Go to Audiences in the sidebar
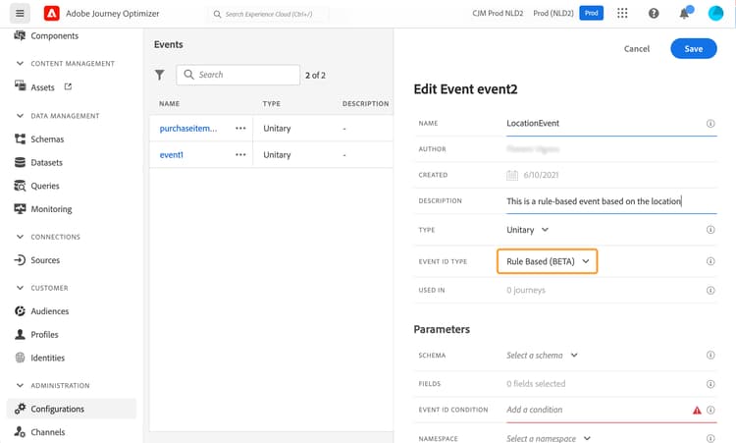Image resolution: width=736 pixels, height=443 pixels. click(50, 311)
